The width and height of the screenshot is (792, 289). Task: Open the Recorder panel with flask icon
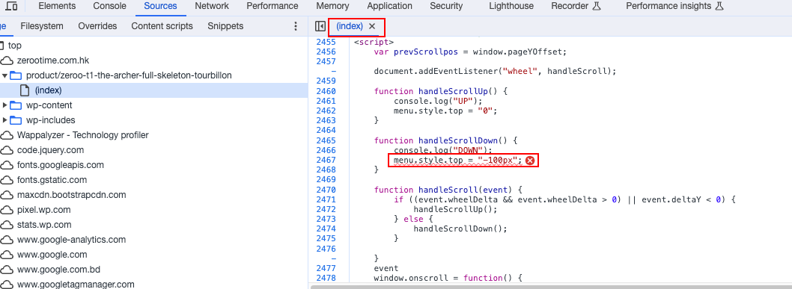pos(576,6)
